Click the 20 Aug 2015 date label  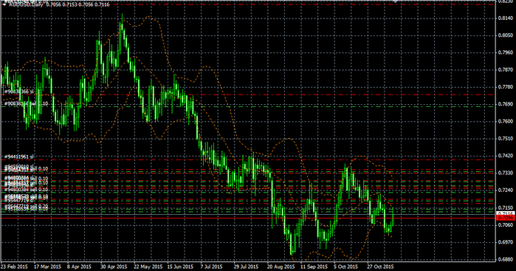pyautogui.click(x=281, y=267)
